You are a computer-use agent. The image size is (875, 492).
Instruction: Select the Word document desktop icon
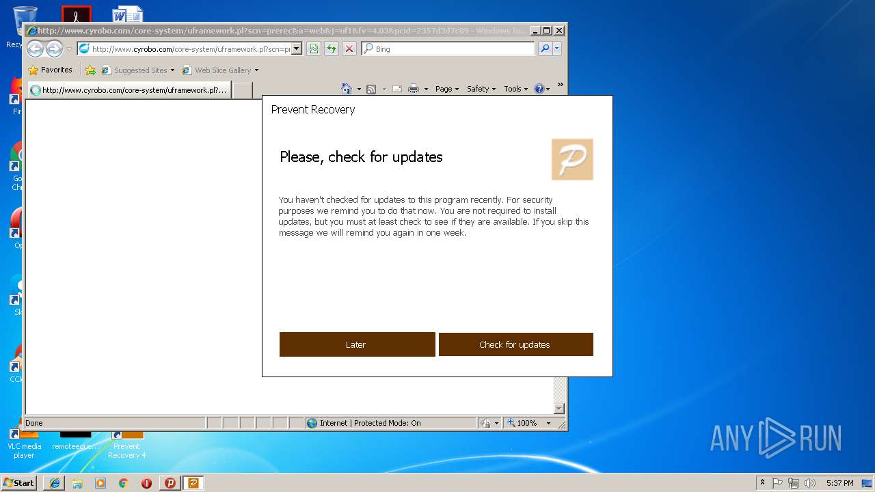(128, 14)
